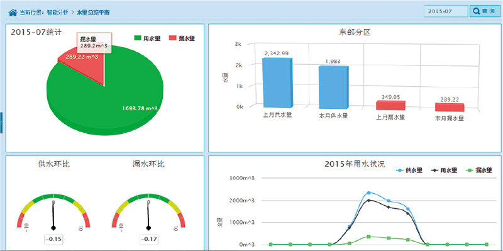Click the 本月漏水量 red bar
Viewport: 503px width, 251px height.
[450, 108]
